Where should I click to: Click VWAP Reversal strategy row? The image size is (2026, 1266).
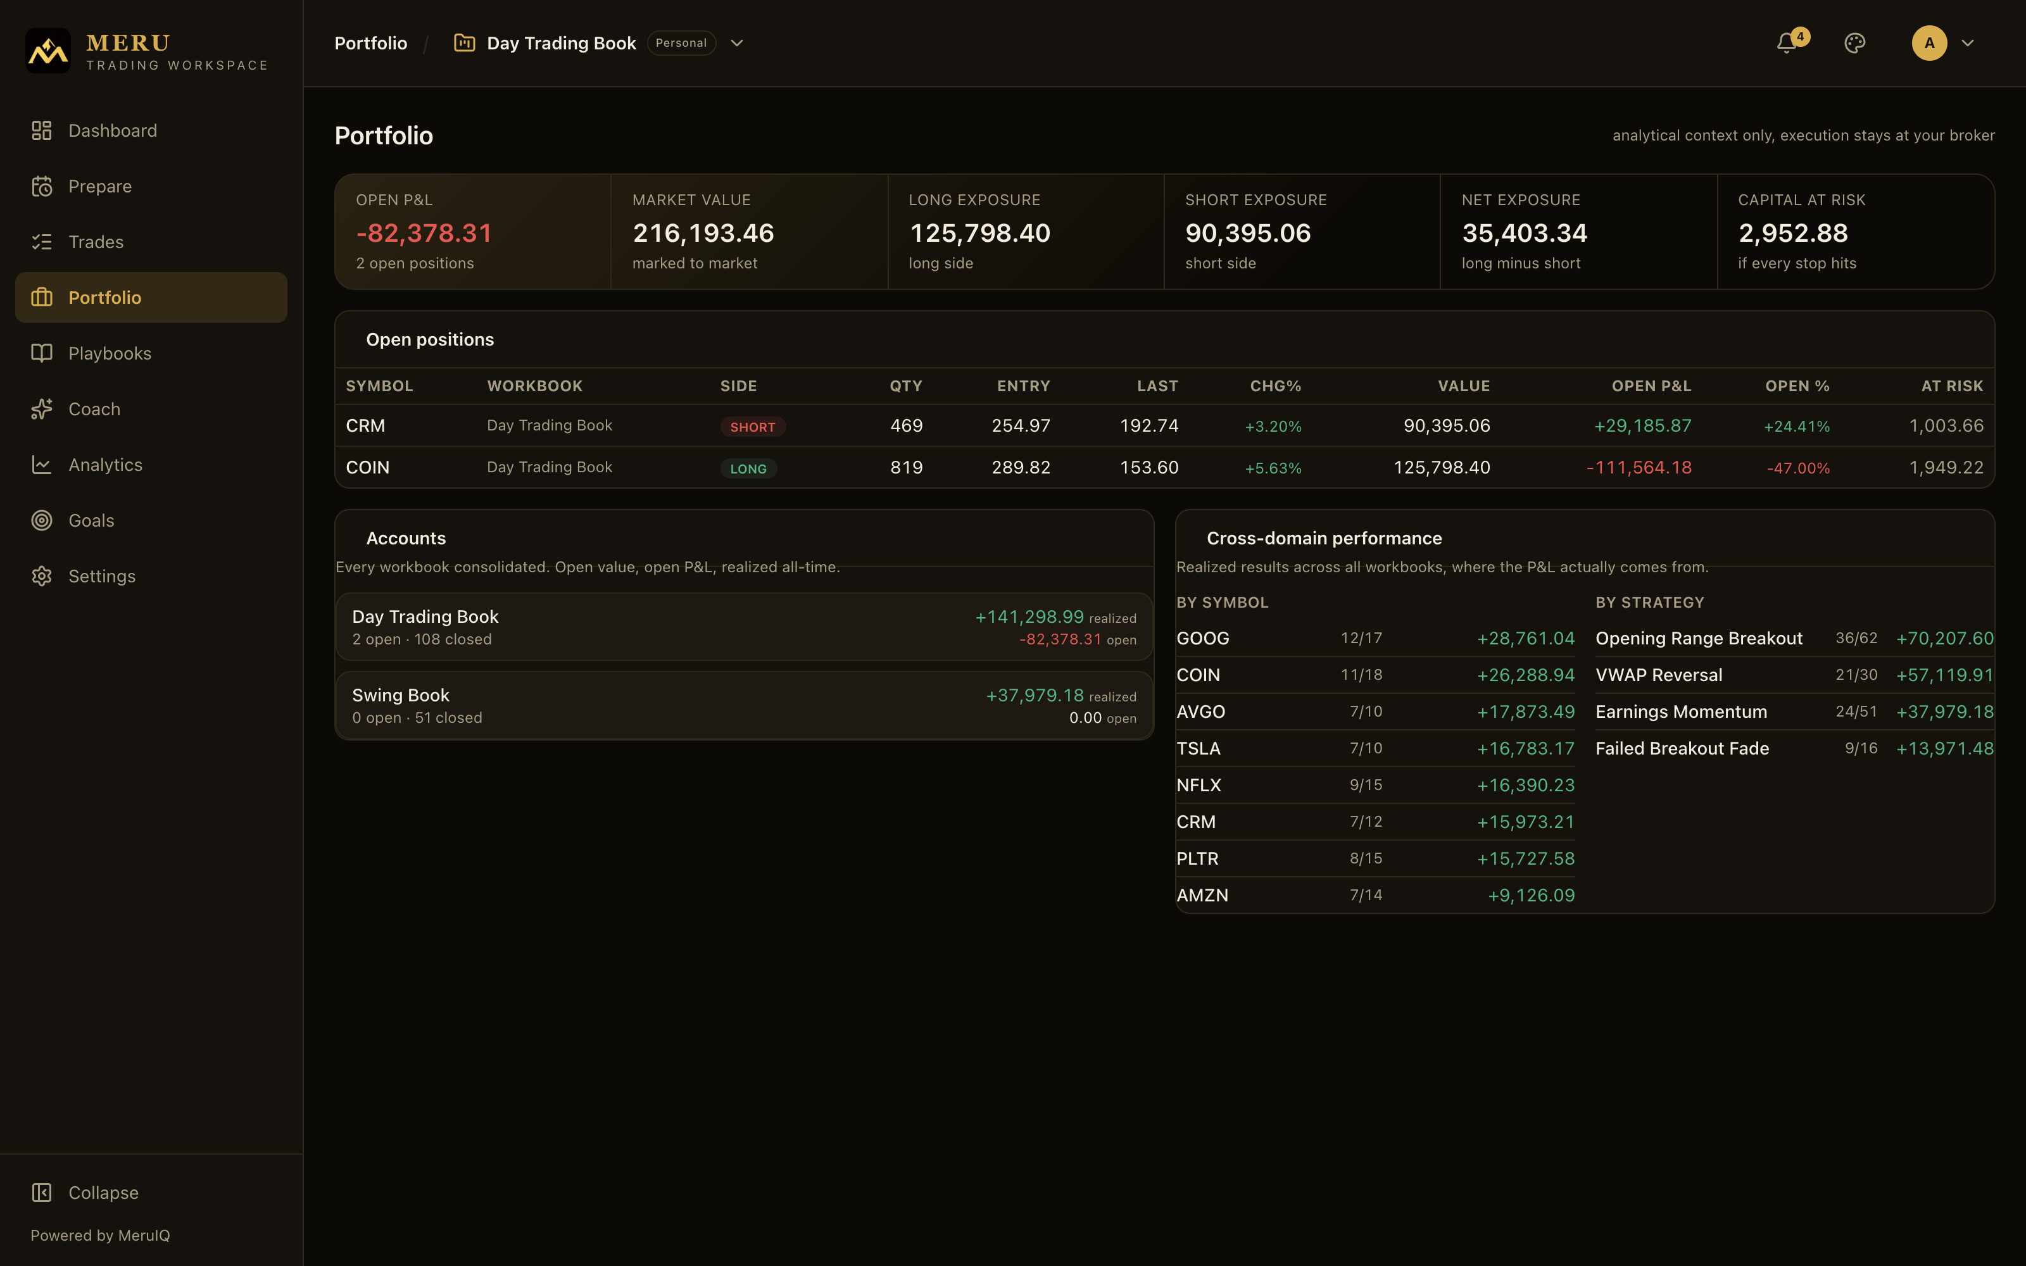(x=1794, y=675)
